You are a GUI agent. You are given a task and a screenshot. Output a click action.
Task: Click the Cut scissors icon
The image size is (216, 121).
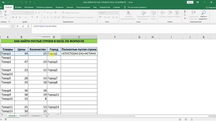[5, 12]
